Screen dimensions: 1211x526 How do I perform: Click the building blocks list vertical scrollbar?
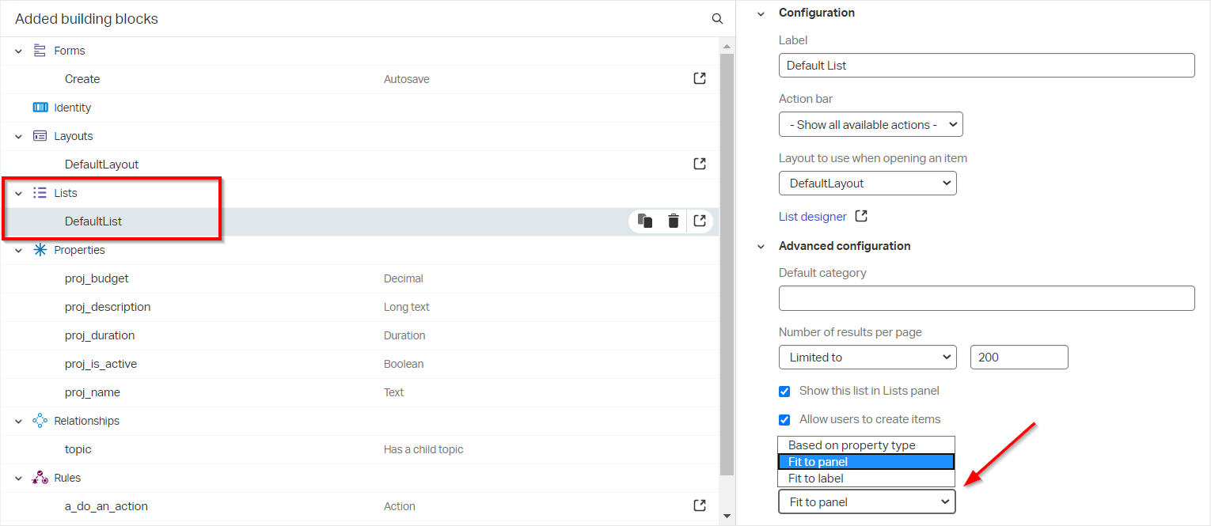coord(727,261)
